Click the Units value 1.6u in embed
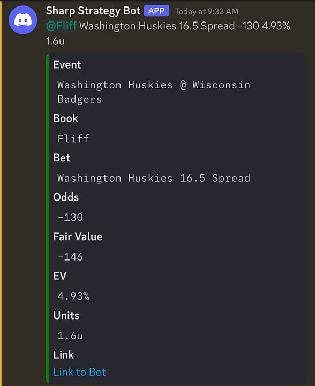The image size is (315, 386). pos(70,336)
